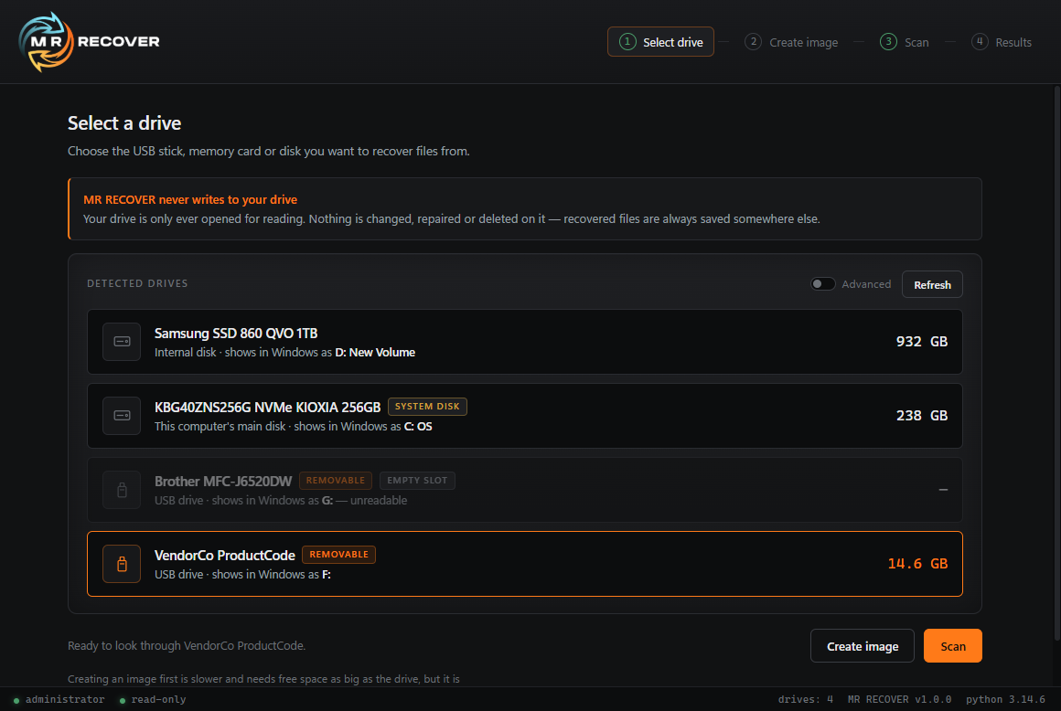
Task: Click the step 4 circle icon
Action: click(x=979, y=42)
